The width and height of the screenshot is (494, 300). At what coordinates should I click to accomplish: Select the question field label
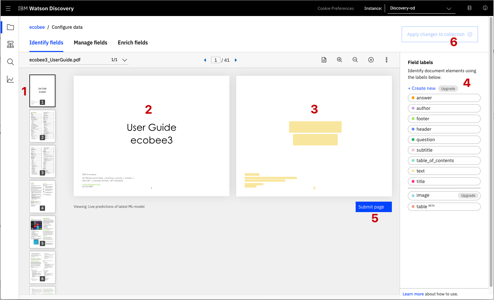coord(444,140)
